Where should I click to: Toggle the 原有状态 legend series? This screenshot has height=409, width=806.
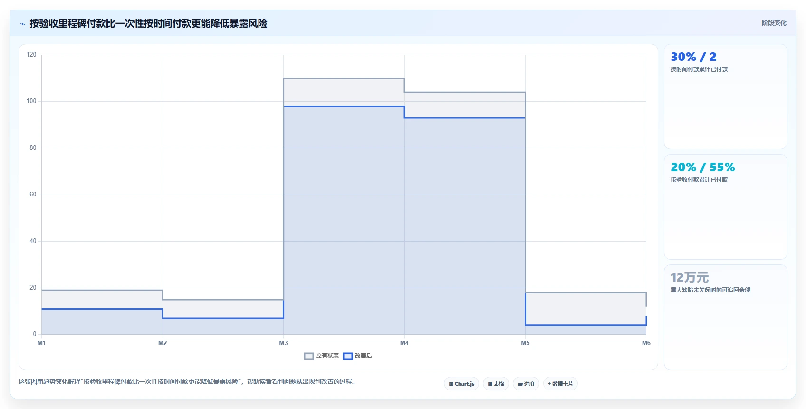click(322, 356)
